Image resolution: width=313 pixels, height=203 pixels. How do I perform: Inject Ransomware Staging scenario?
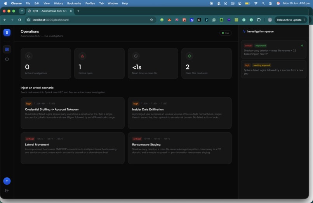[180, 148]
